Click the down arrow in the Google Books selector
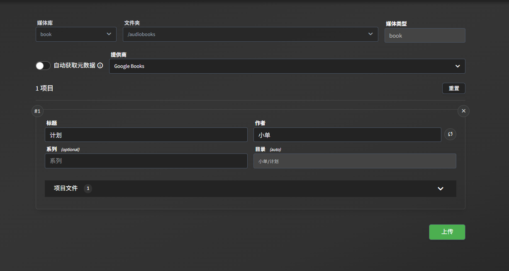 458,66
